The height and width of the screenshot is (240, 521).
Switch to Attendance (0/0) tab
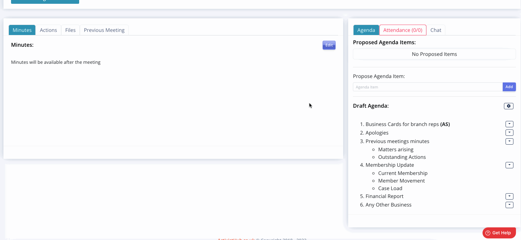[x=403, y=30]
